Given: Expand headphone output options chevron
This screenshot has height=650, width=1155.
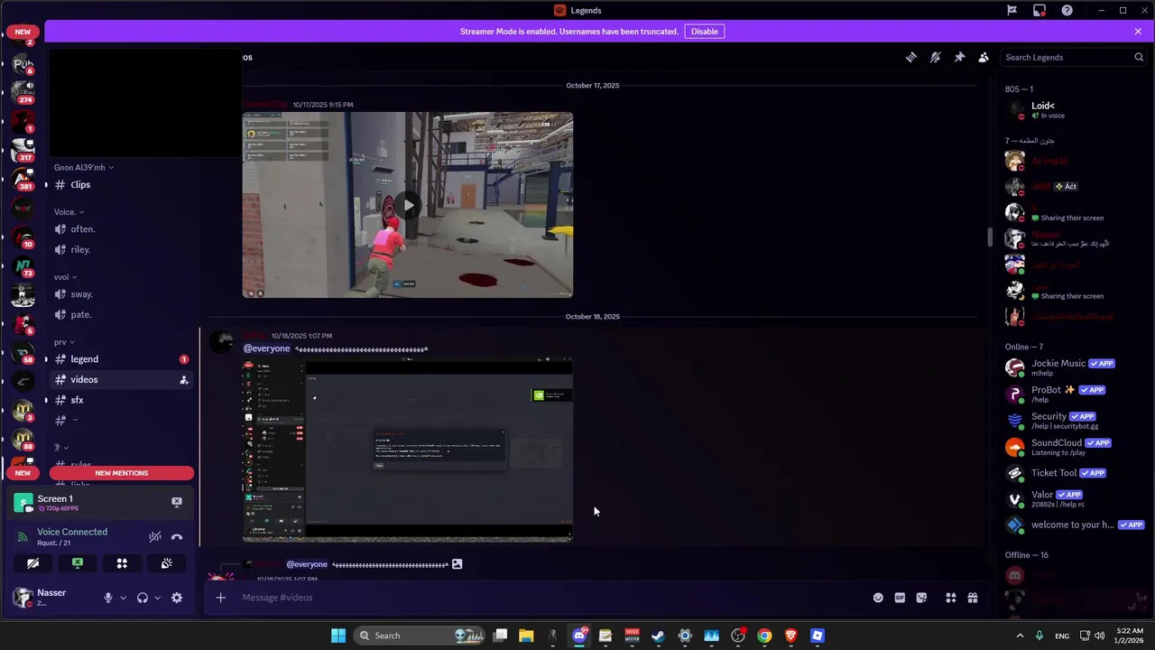Looking at the screenshot, I should 157,598.
